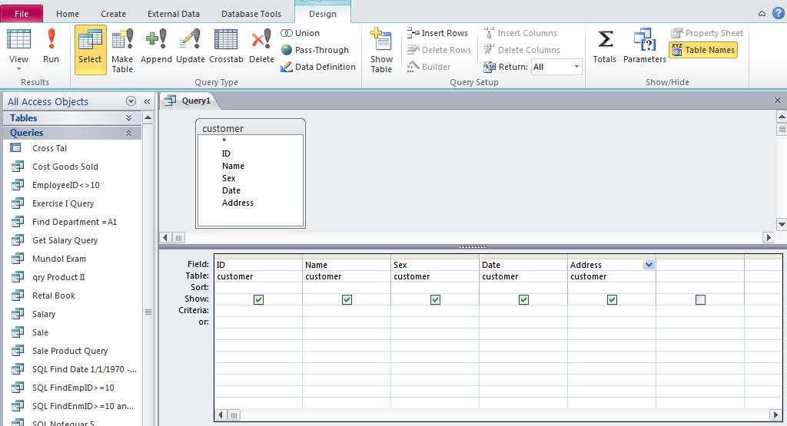Open the expression Builder

[429, 67]
